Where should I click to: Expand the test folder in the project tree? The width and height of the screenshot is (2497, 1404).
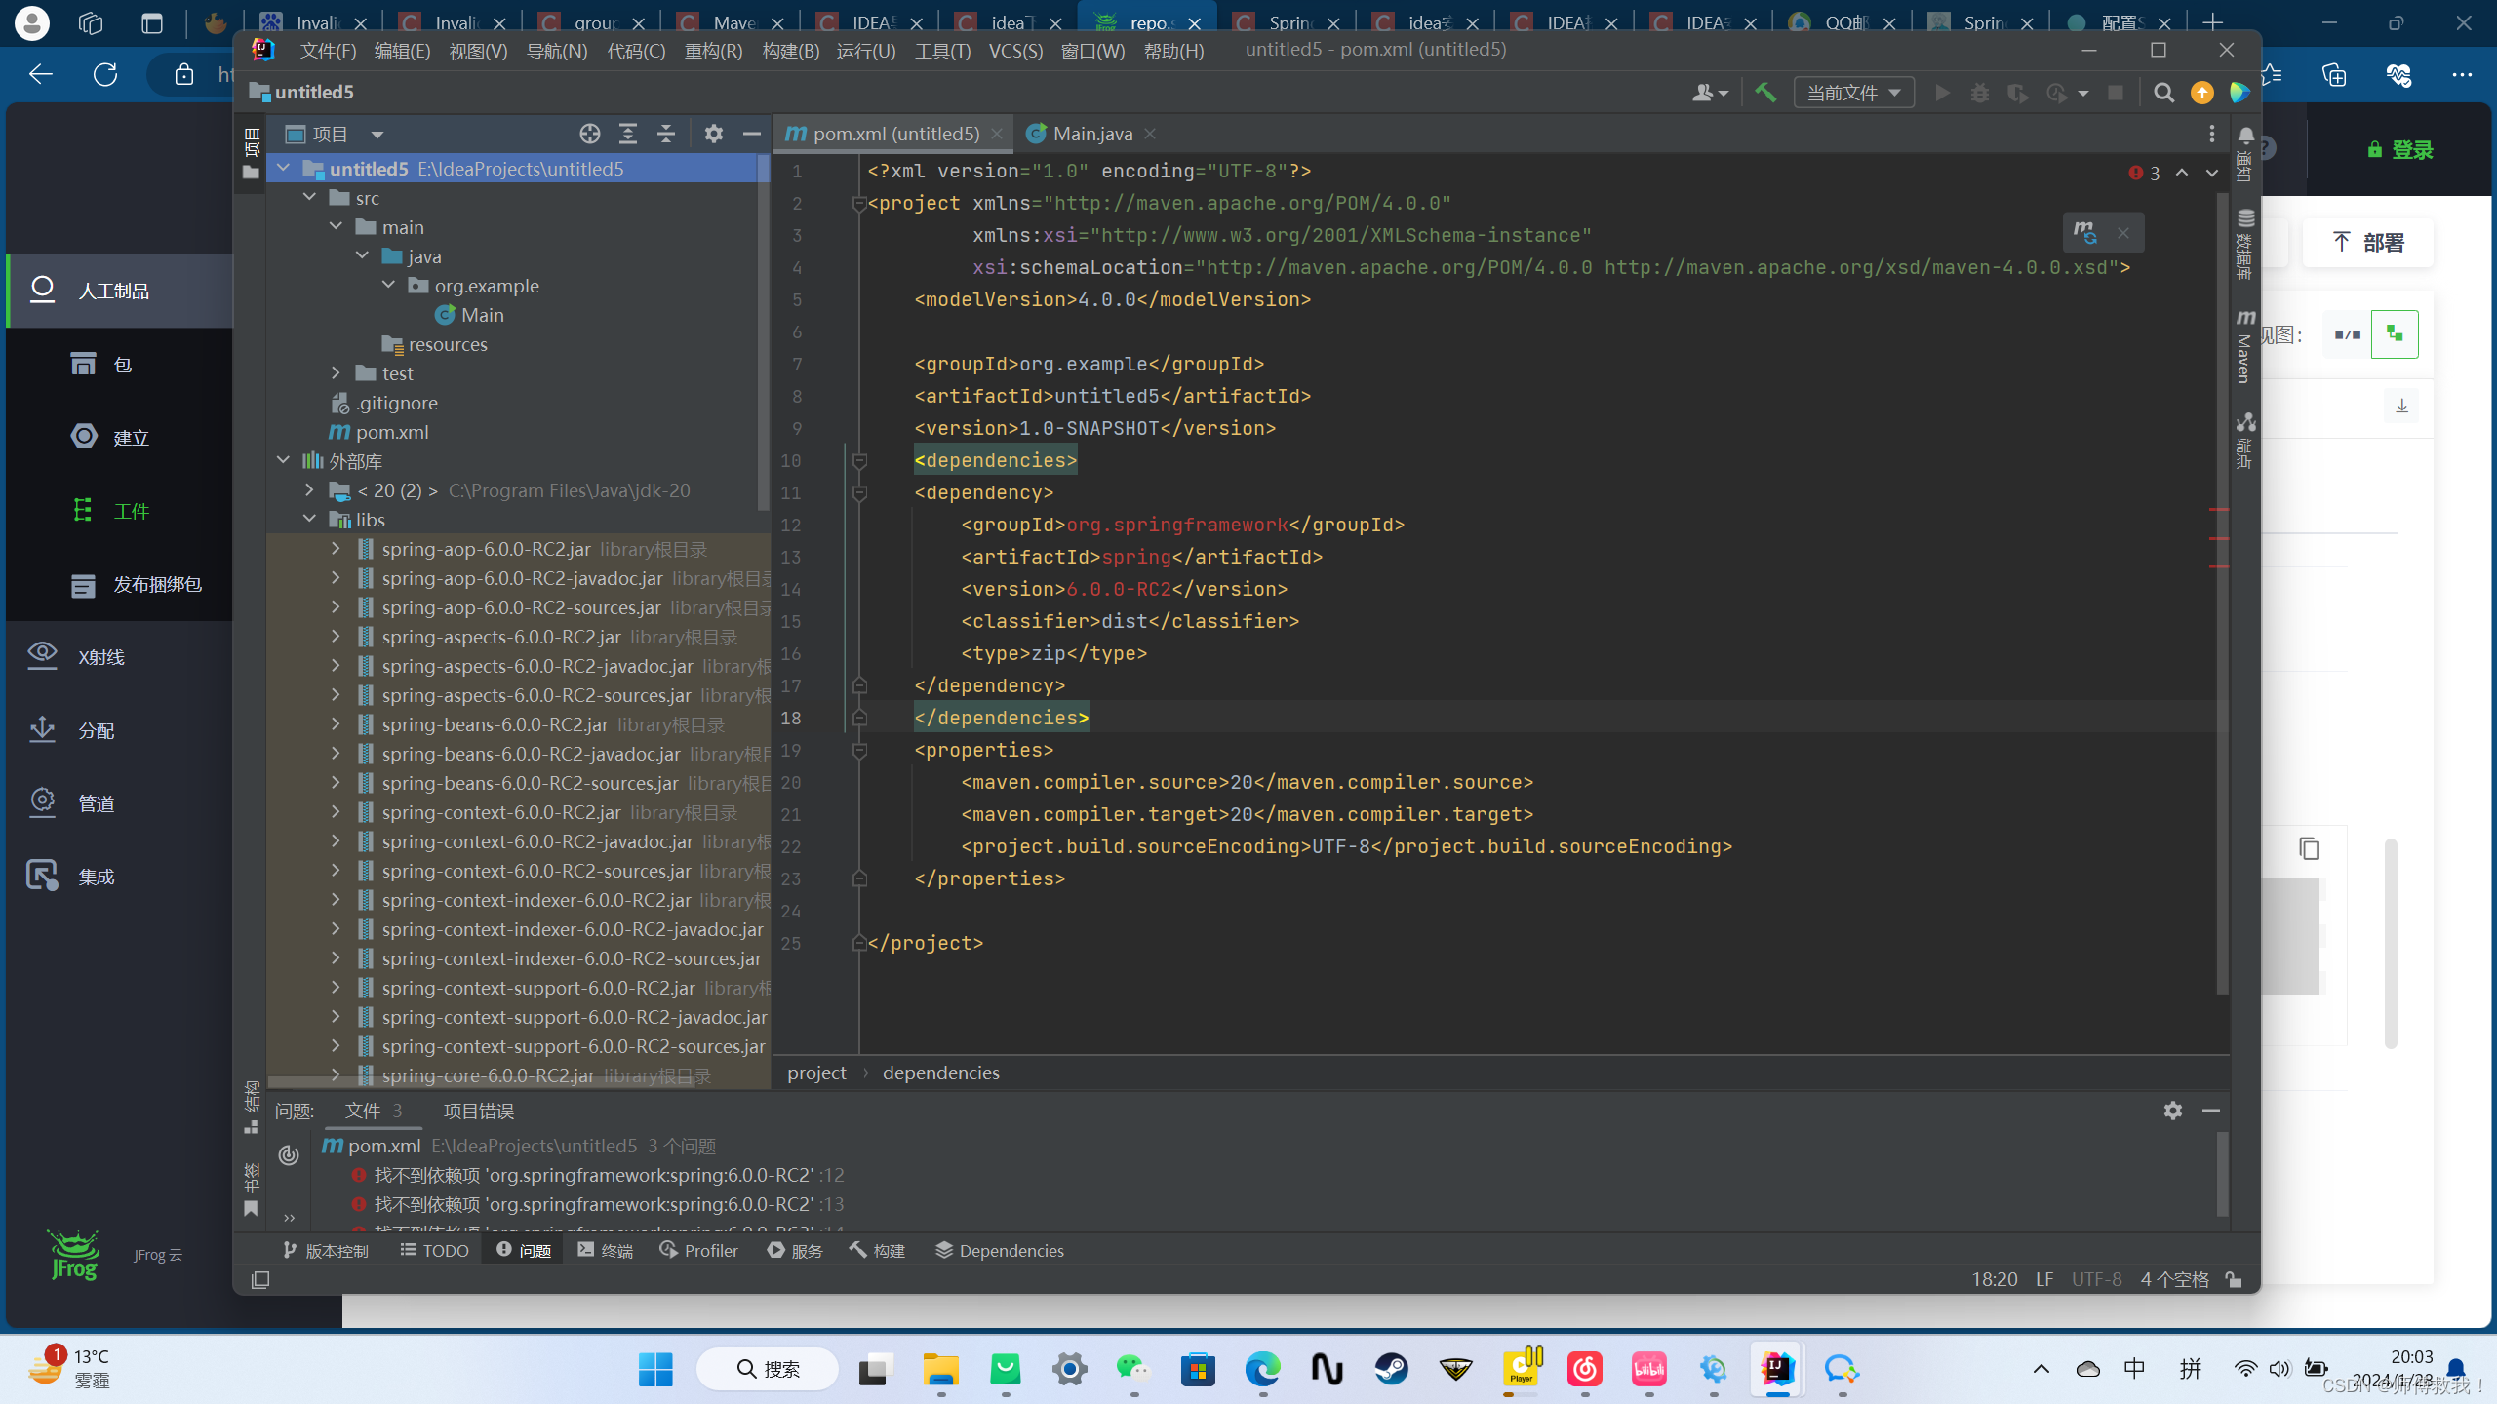coord(337,373)
